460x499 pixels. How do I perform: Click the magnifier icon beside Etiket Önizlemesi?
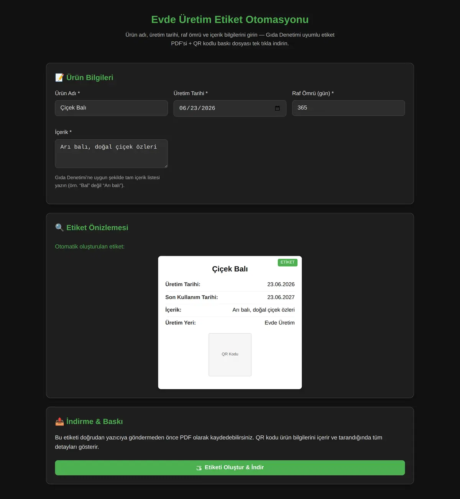click(x=59, y=227)
